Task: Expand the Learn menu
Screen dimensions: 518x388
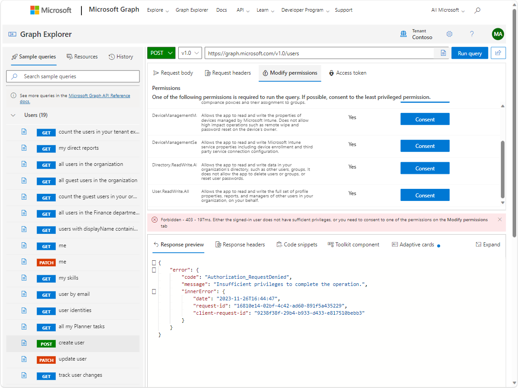Action: 265,10
